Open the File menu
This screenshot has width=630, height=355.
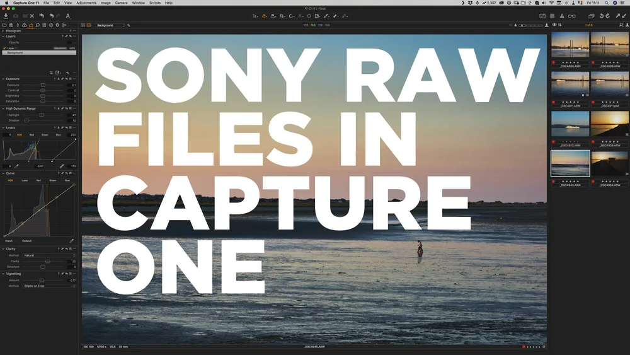pyautogui.click(x=46, y=3)
